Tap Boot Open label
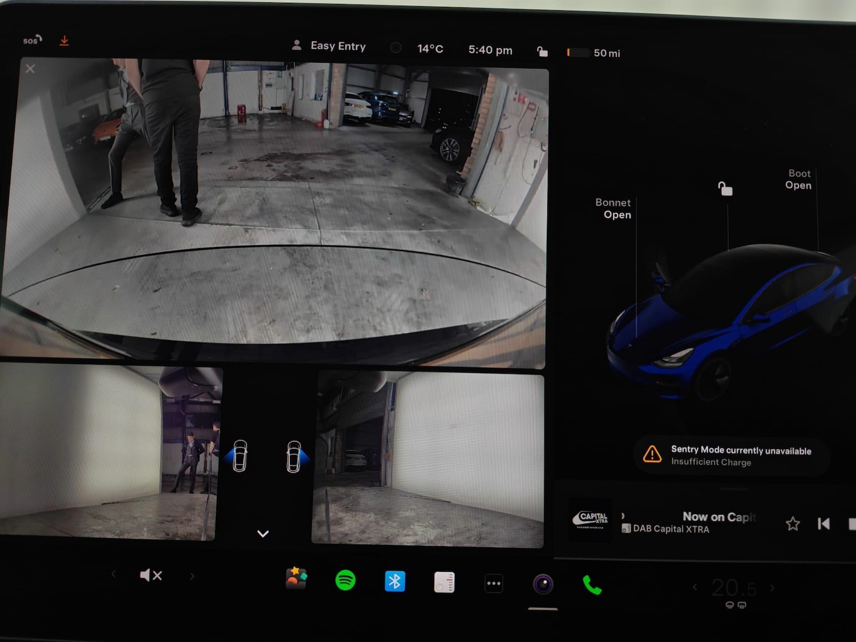The image size is (856, 642). click(x=798, y=179)
